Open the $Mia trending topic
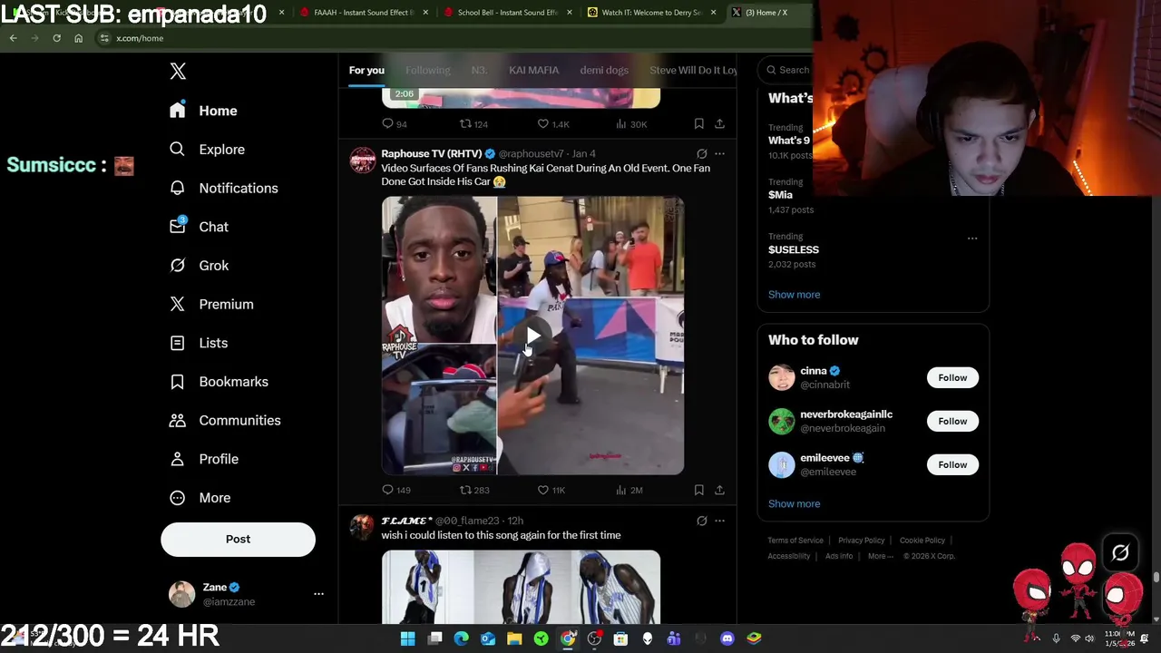 click(780, 195)
